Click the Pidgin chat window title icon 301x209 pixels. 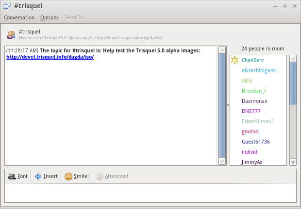point(7,6)
